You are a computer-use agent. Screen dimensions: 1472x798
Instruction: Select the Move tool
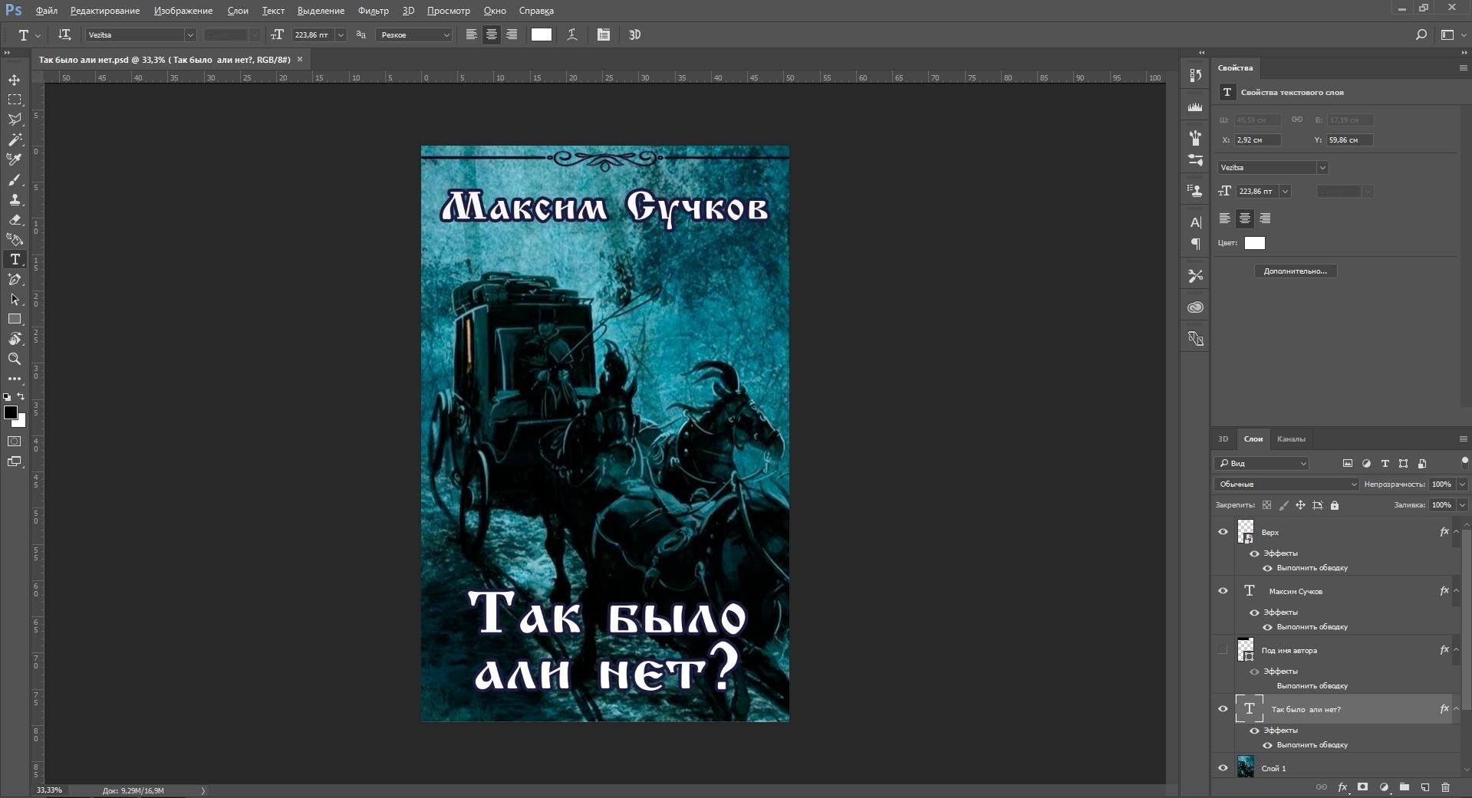point(15,80)
